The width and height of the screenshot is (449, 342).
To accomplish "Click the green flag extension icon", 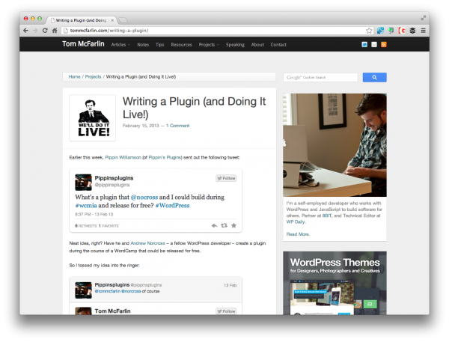I will [391, 31].
